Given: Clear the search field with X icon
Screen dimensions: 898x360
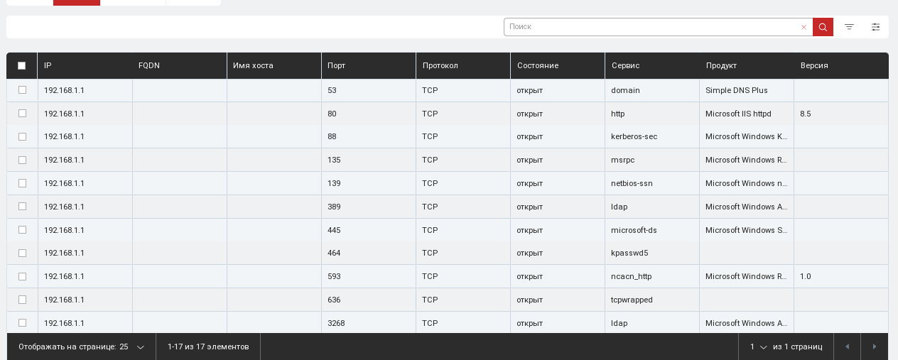Looking at the screenshot, I should click(804, 27).
